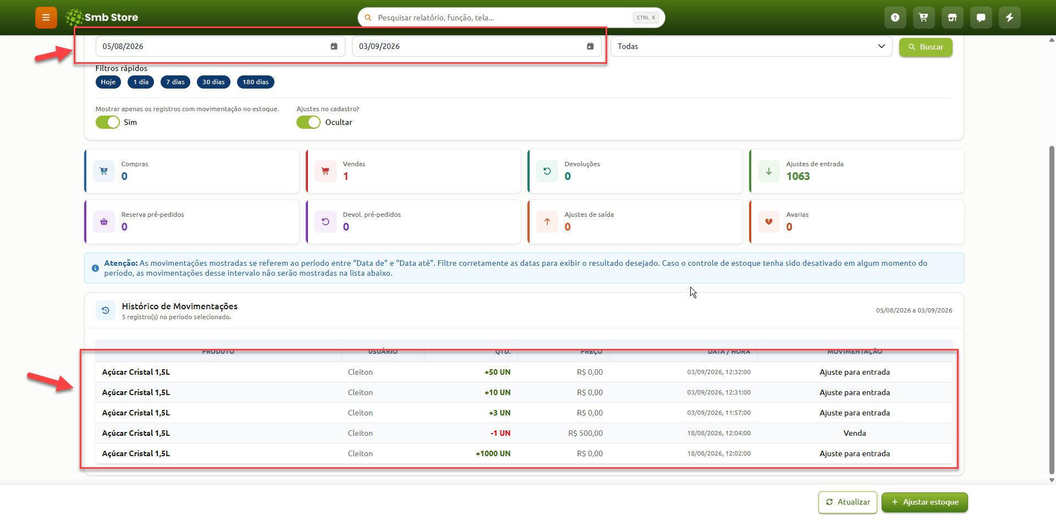Click the Histórico de Movimentações clock icon
1056x520 pixels.
pos(106,310)
